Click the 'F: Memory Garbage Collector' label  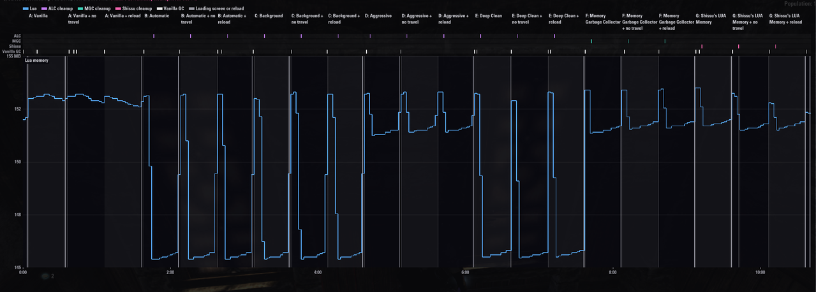coord(603,18)
